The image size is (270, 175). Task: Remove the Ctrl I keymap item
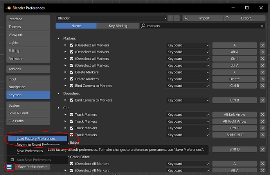pyautogui.click(x=263, y=59)
